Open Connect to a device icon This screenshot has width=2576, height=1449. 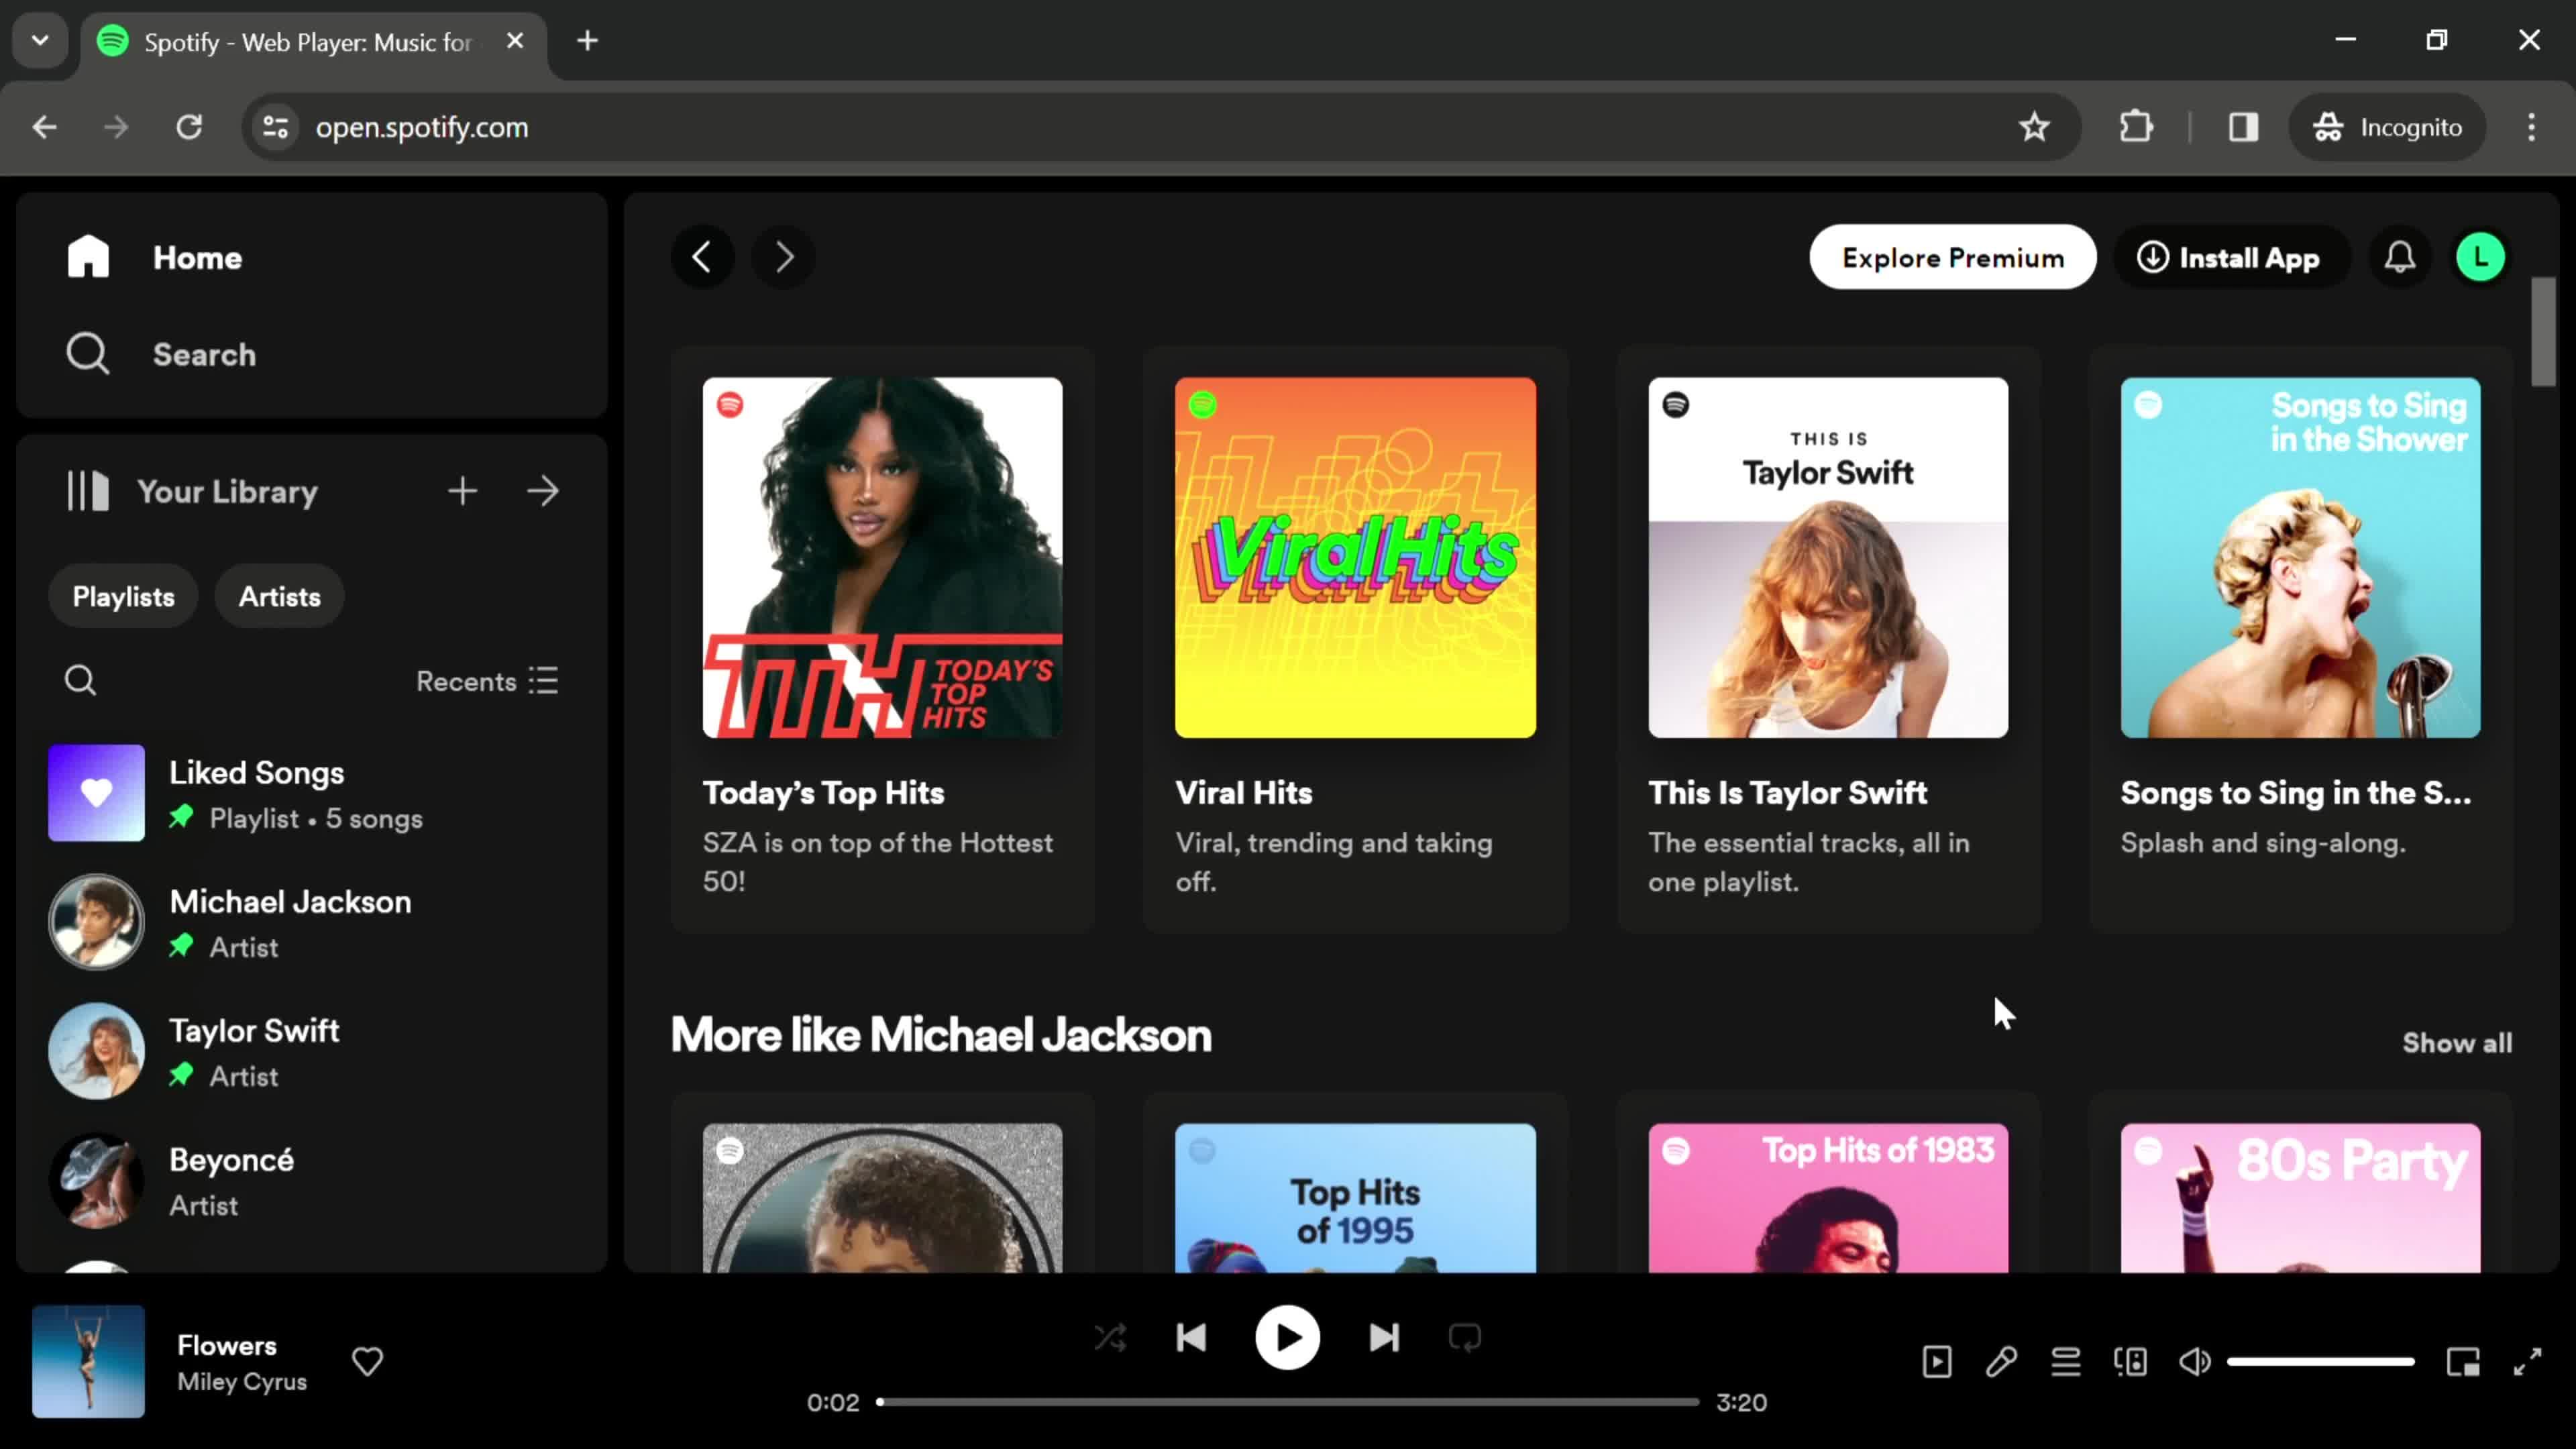(2130, 1361)
